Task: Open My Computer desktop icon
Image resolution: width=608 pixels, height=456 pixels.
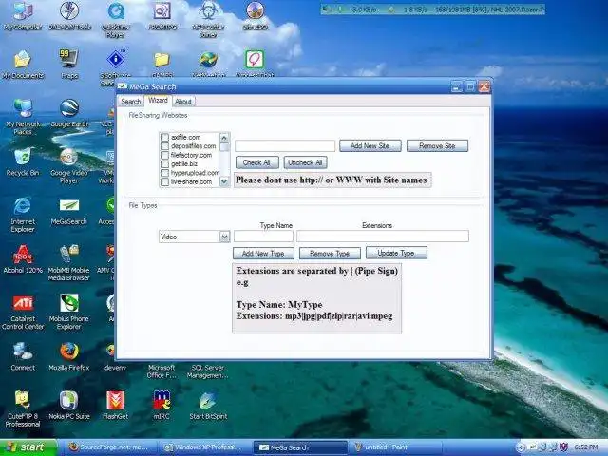Action: pyautogui.click(x=23, y=16)
